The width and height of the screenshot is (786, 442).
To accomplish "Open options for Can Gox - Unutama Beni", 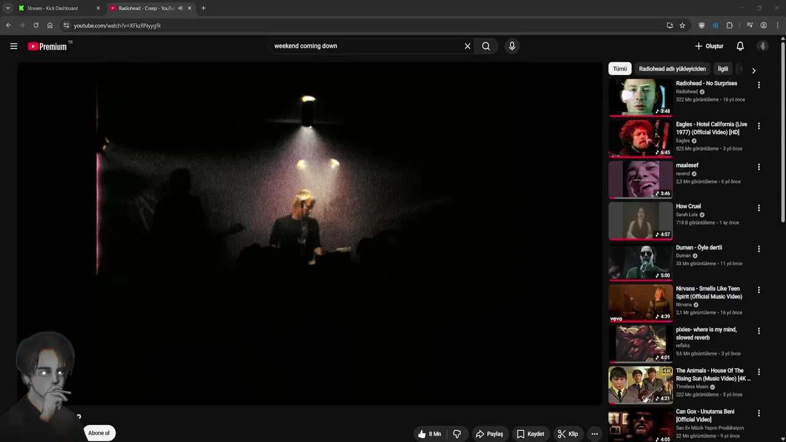I will click(x=759, y=413).
